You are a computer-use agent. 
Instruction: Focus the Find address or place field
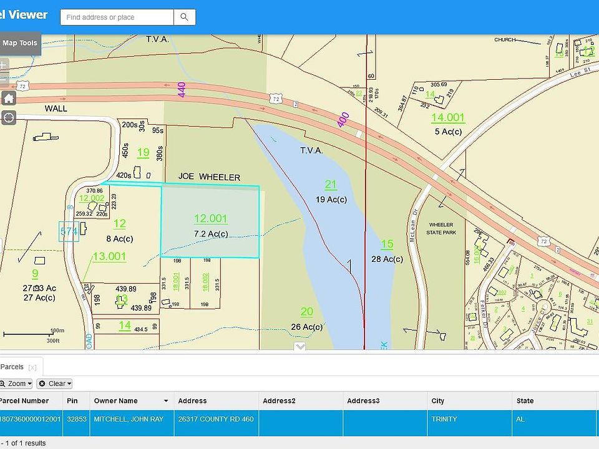[117, 17]
